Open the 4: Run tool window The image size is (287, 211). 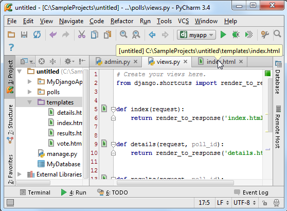(x=74, y=192)
